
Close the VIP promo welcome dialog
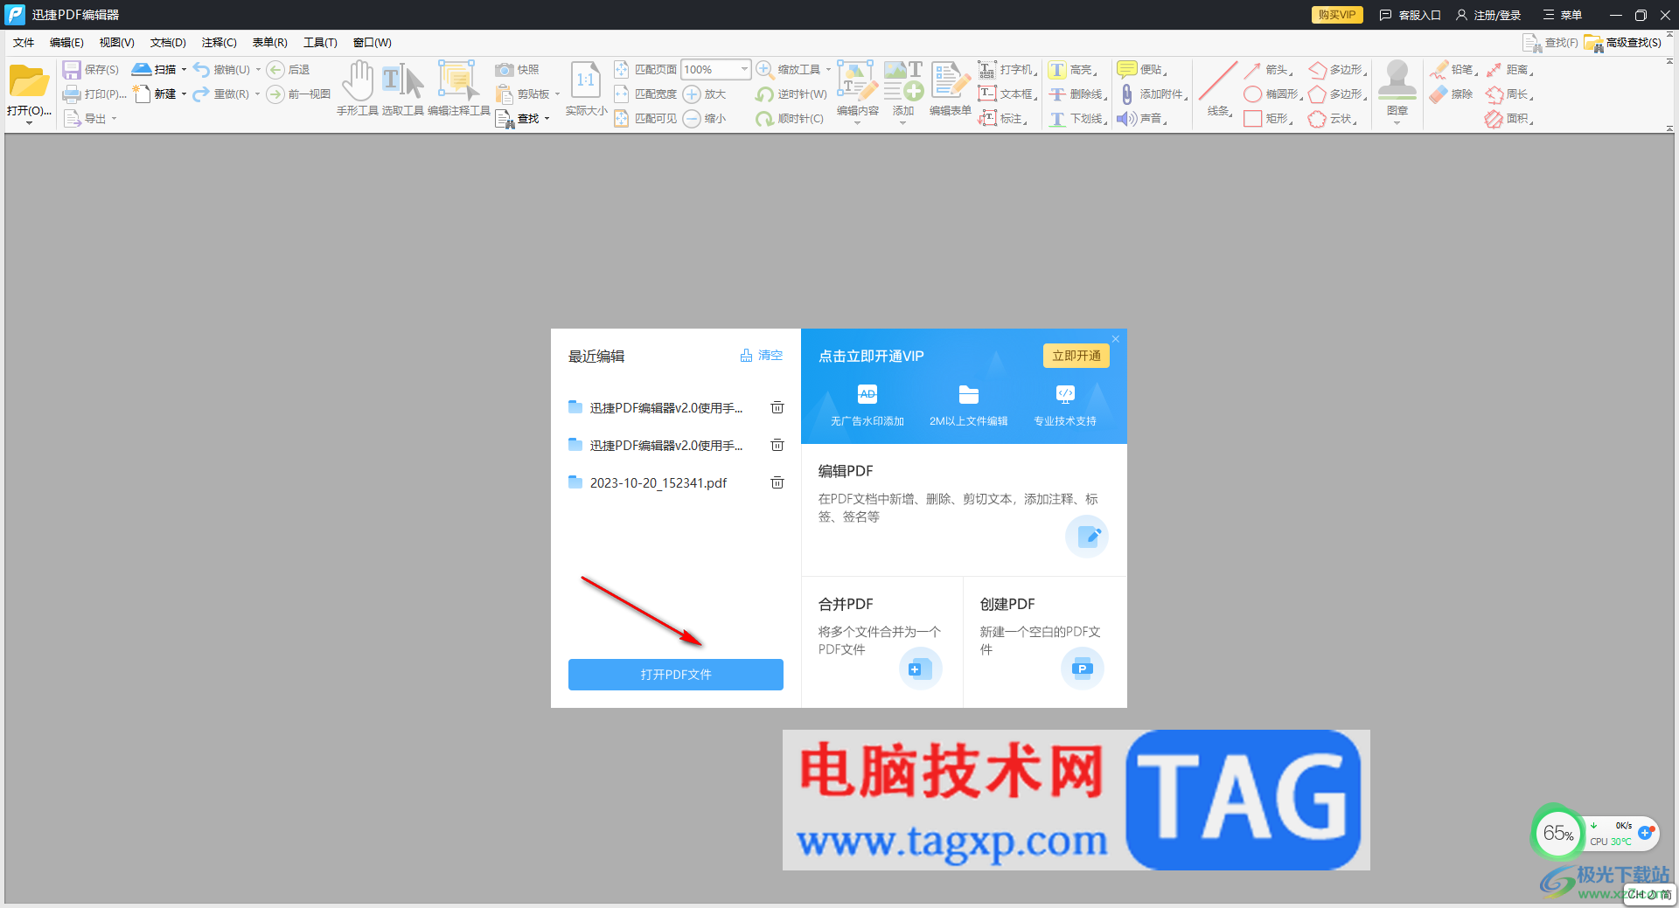pyautogui.click(x=1116, y=339)
